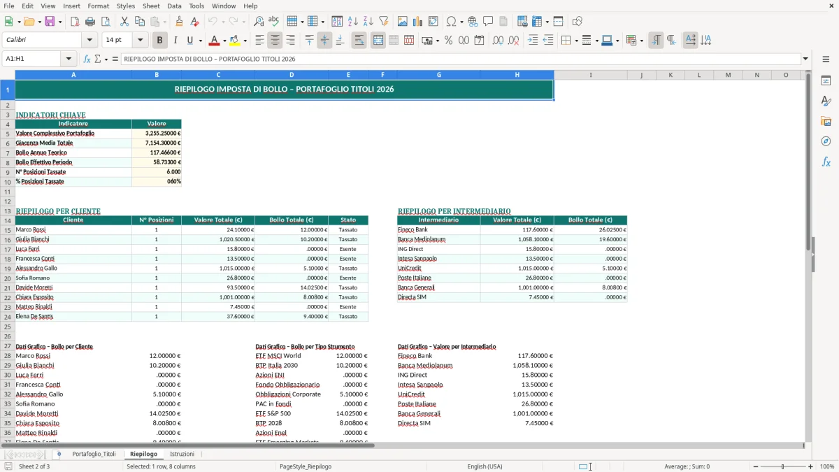The width and height of the screenshot is (839, 472).
Task: Increase indent
Action: [x=533, y=41]
